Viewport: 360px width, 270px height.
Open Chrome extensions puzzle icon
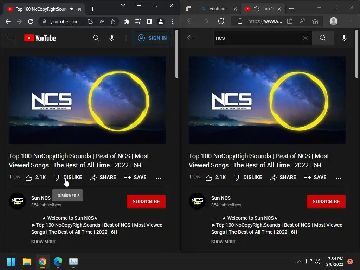point(127,21)
